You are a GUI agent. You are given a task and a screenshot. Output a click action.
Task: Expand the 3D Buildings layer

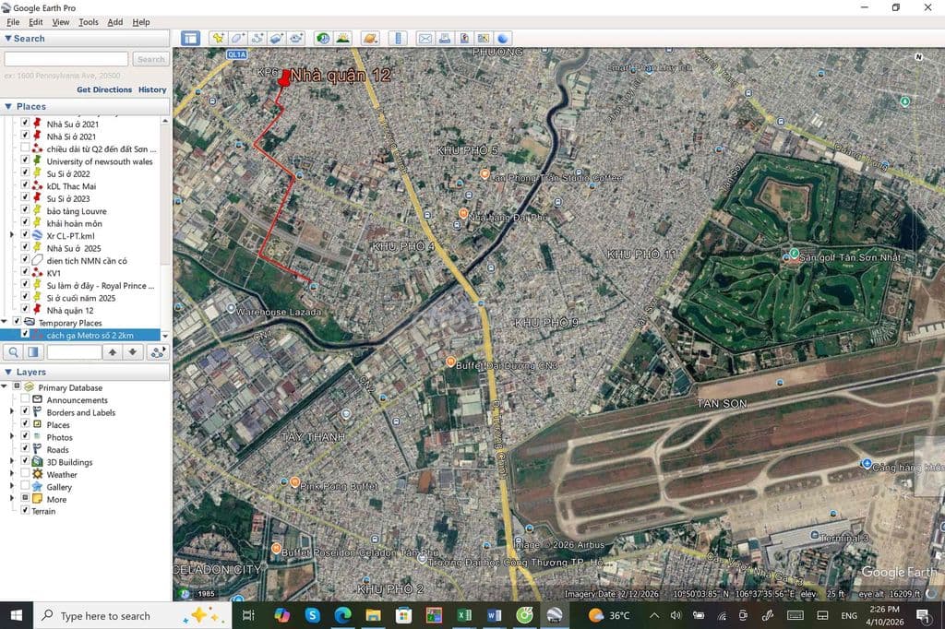(x=12, y=462)
